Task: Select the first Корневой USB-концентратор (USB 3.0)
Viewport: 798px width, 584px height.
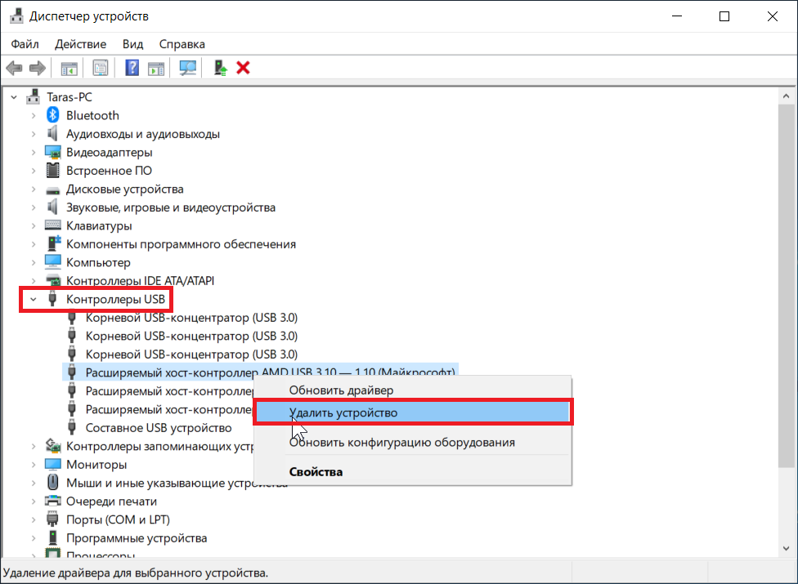Action: point(191,318)
